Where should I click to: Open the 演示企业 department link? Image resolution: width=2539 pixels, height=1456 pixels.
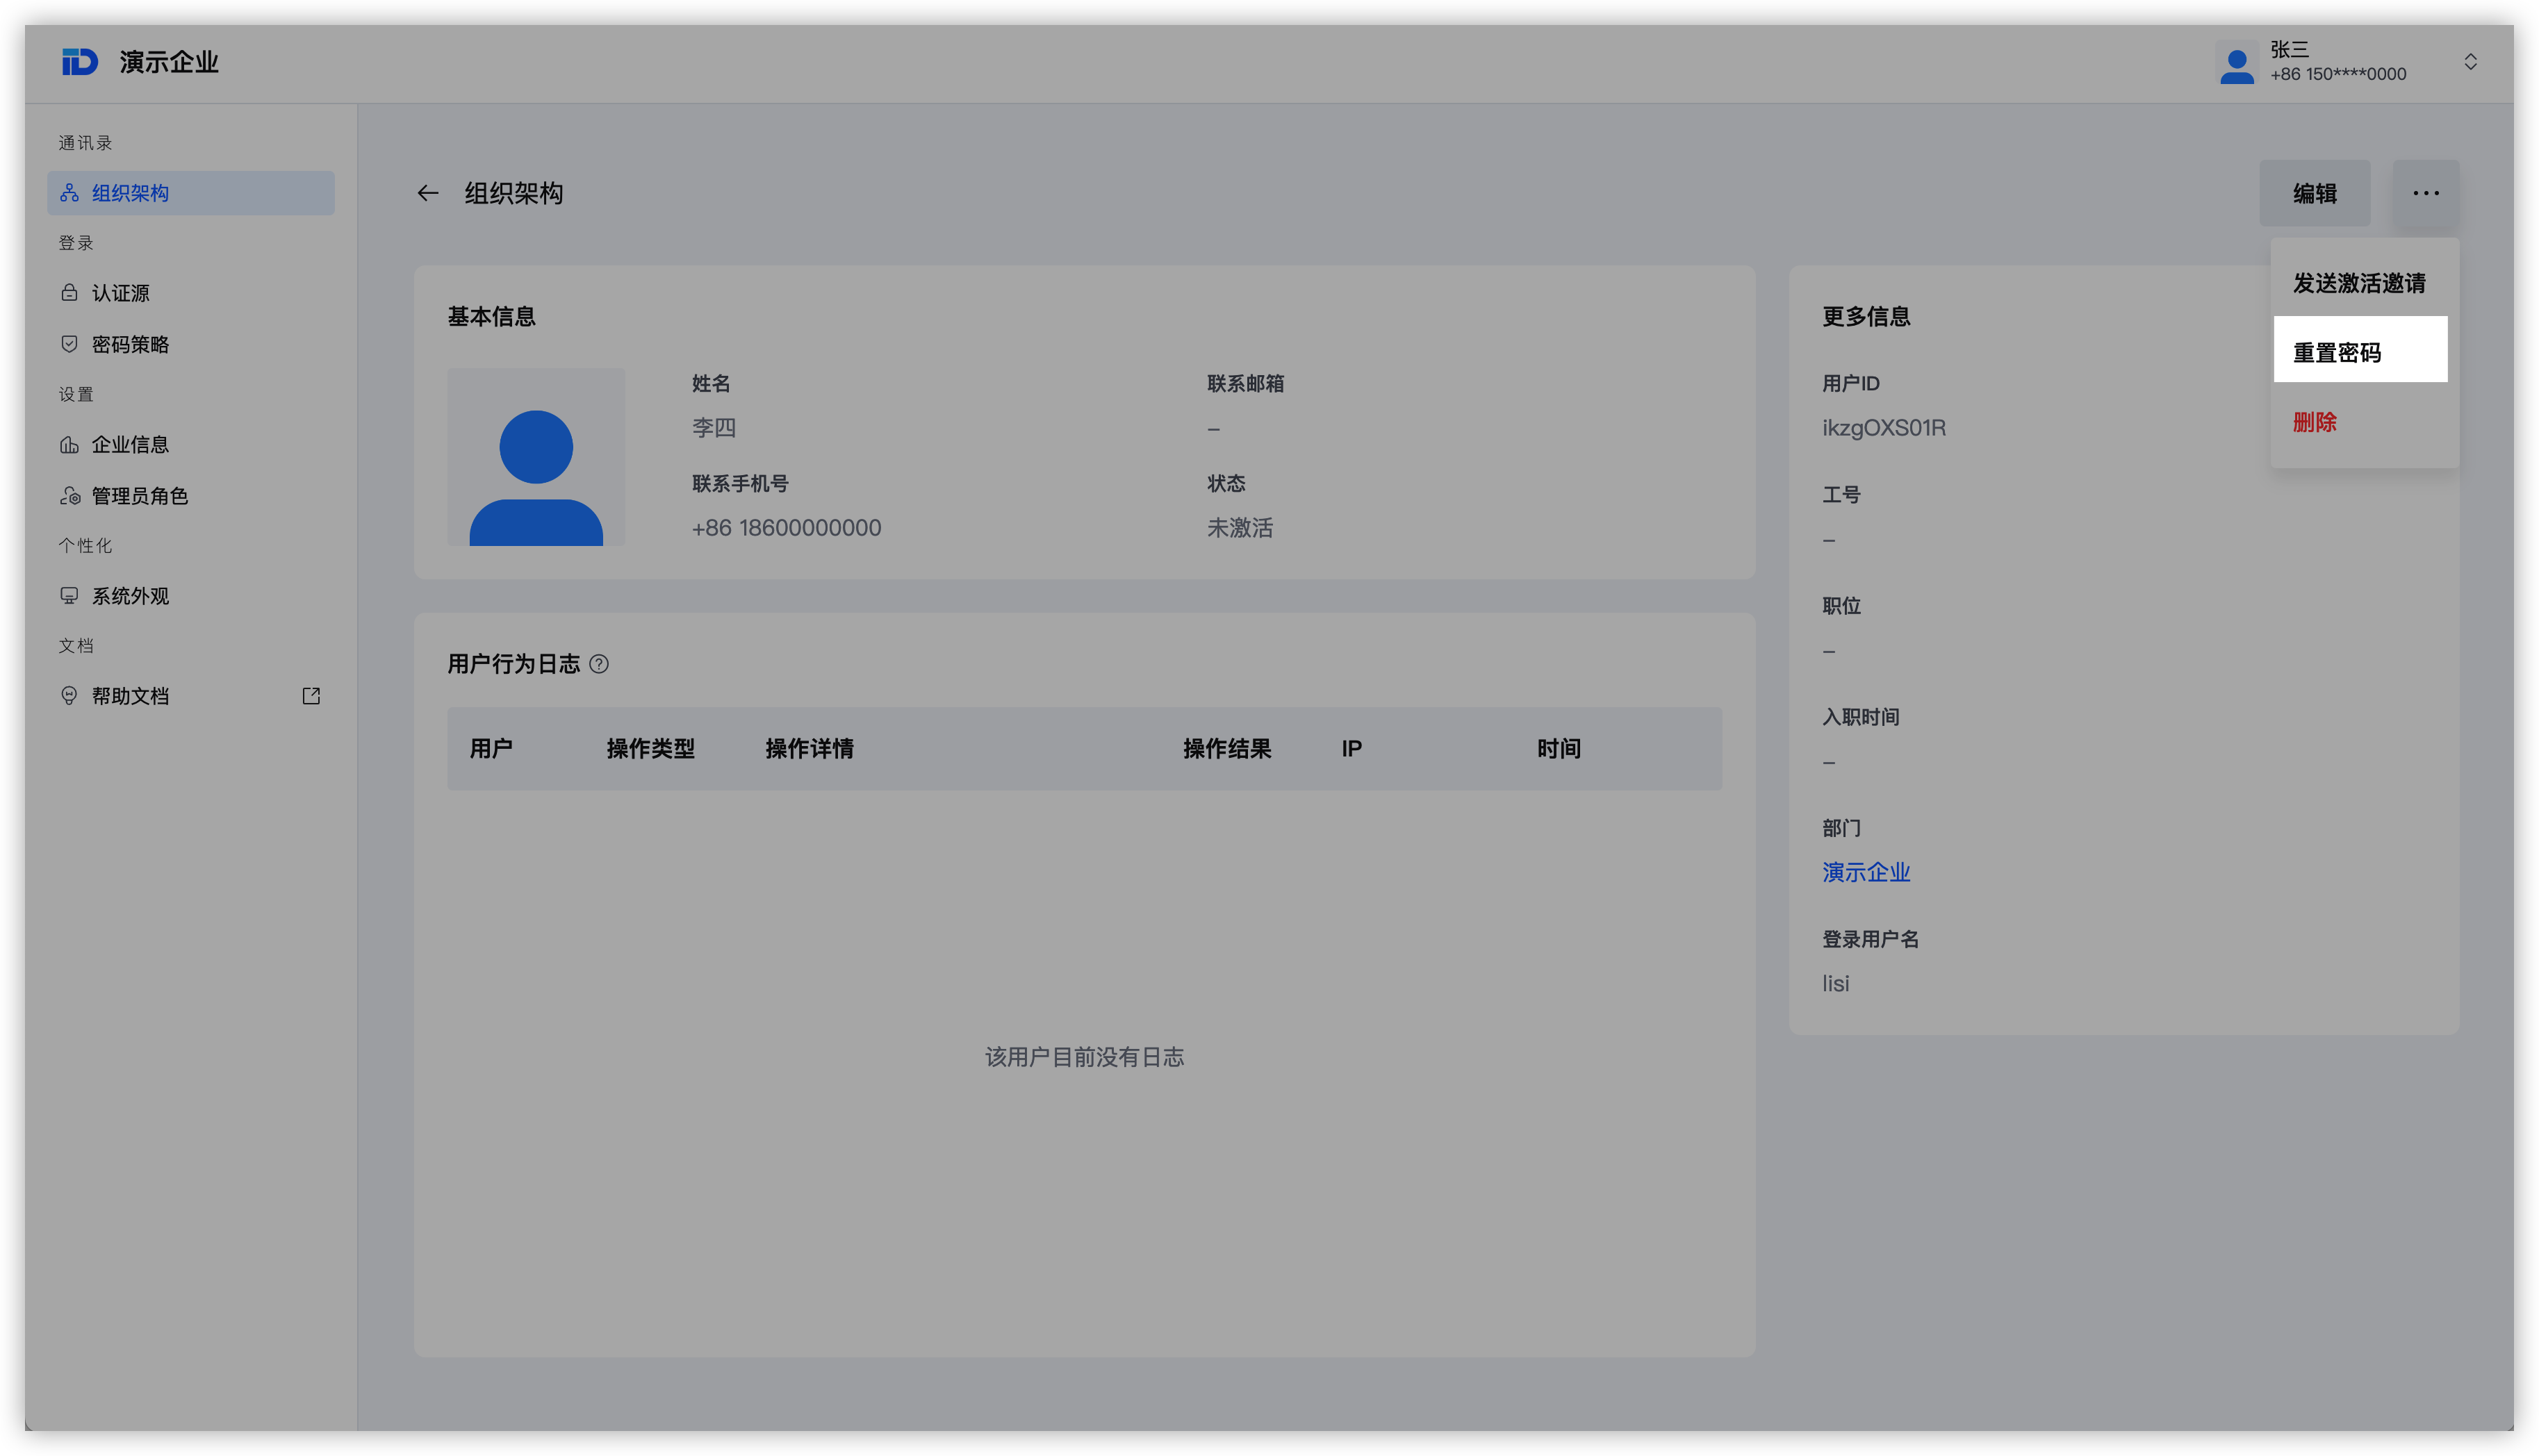click(1865, 872)
